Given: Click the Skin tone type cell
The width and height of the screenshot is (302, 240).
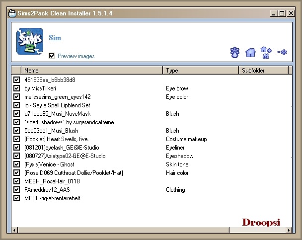Looking at the screenshot, I should 177,164.
